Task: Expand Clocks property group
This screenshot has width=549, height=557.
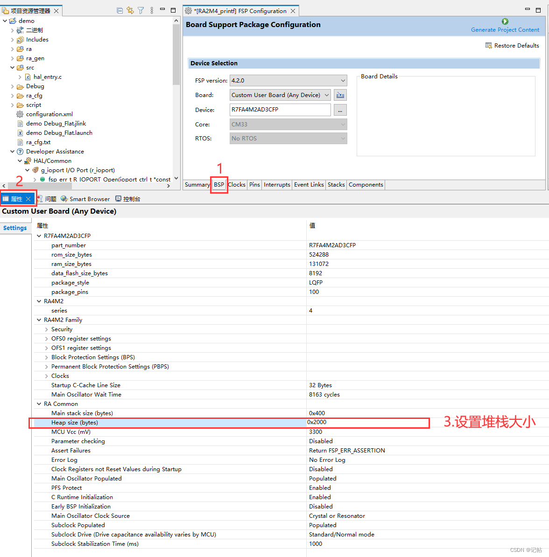Action: tap(47, 376)
